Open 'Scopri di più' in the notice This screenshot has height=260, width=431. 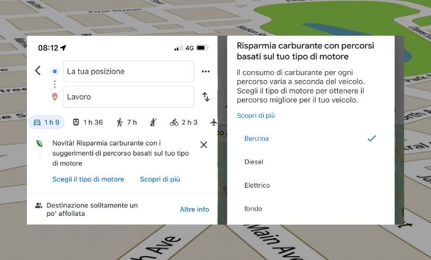160,179
